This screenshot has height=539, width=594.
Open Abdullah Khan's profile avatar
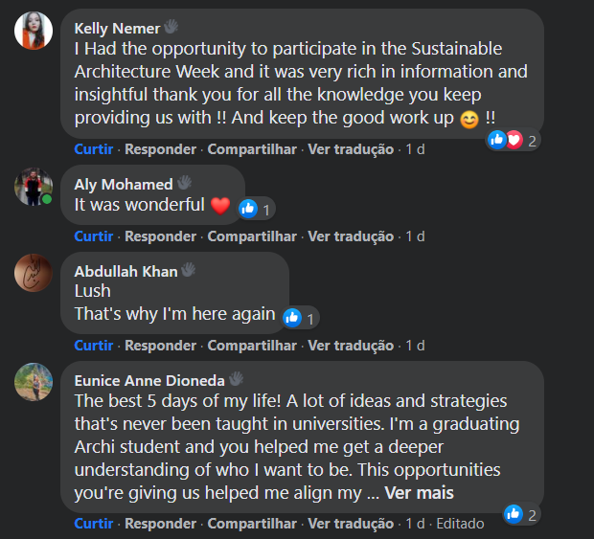(33, 273)
